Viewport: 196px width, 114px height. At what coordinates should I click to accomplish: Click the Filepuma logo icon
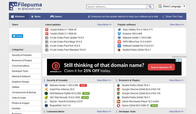pyautogui.click(x=13, y=6)
